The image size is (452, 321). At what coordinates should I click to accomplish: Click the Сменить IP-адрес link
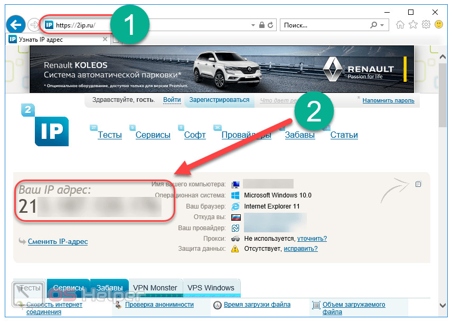(x=58, y=241)
